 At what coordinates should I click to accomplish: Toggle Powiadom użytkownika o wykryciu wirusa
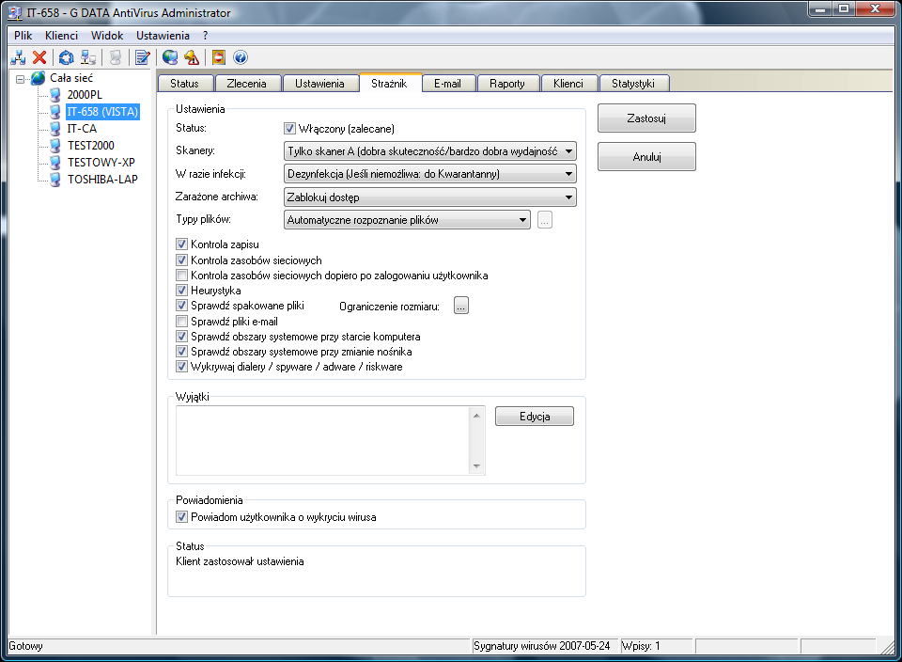click(x=181, y=517)
